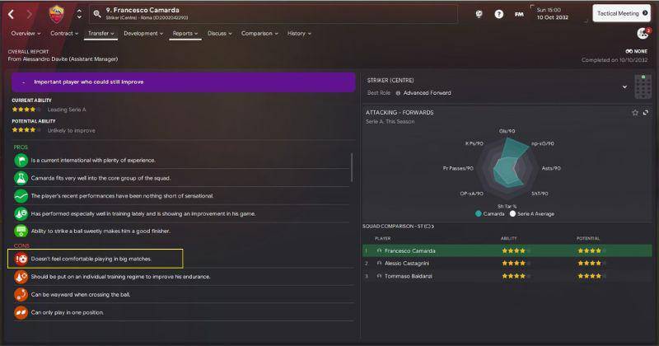Screen dimensions: 659x346
Task: Click 'Can be wayward when crossing the ball'
Action: (x=81, y=294)
